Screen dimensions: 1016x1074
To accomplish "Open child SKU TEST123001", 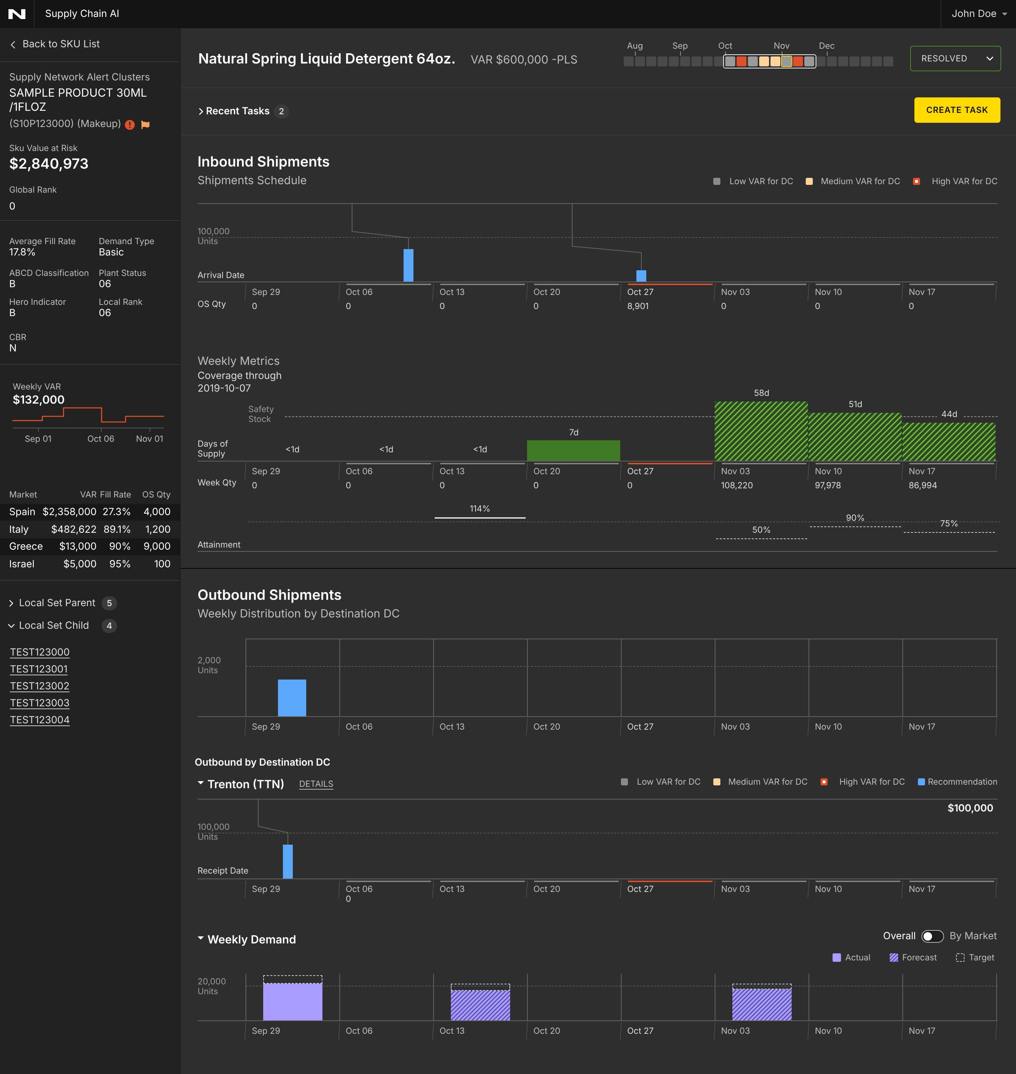I will point(39,669).
